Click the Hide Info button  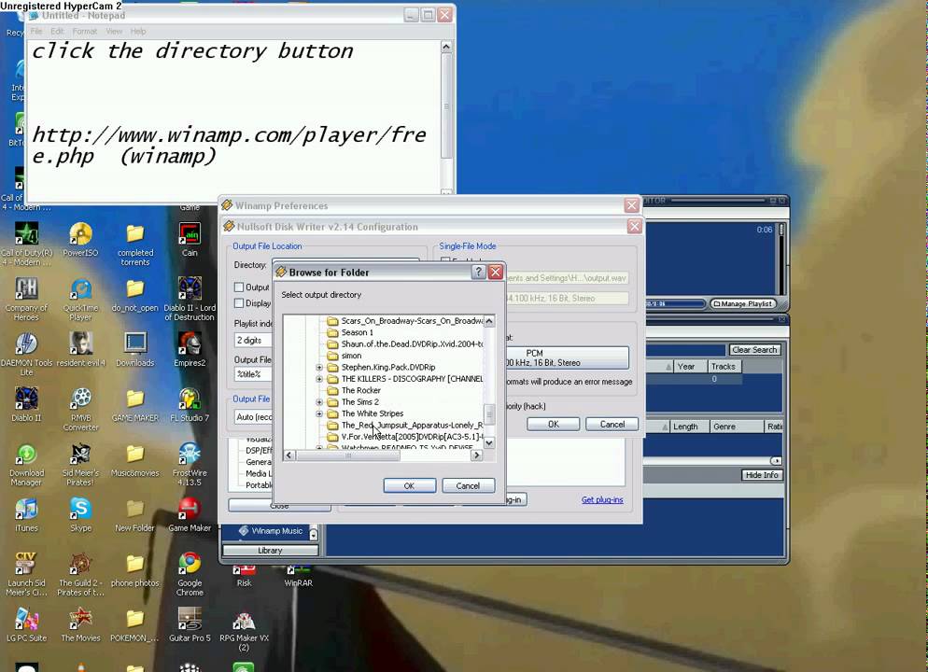(x=762, y=475)
